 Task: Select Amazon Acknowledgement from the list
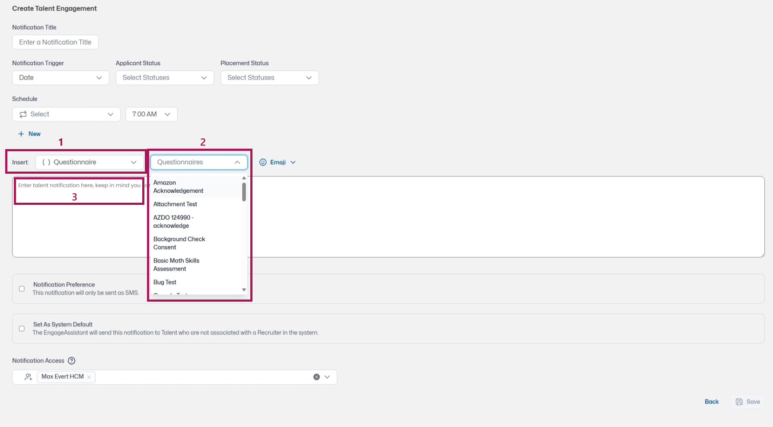[x=178, y=187]
